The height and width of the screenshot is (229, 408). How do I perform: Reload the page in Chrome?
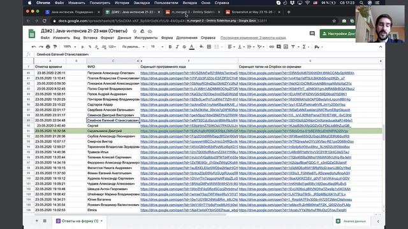tap(45, 21)
